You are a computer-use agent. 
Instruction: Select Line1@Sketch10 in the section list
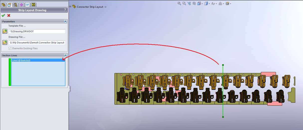coord(21,60)
